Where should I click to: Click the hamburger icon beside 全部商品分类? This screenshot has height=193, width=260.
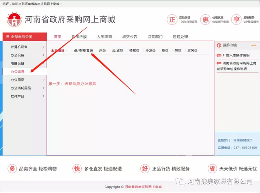7,37
